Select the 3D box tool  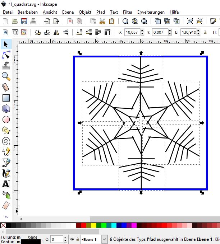point(6,109)
